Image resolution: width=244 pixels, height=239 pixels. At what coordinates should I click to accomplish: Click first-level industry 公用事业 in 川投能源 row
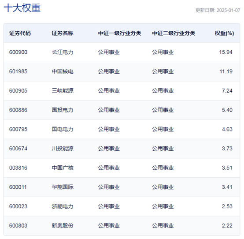[x=109, y=149]
